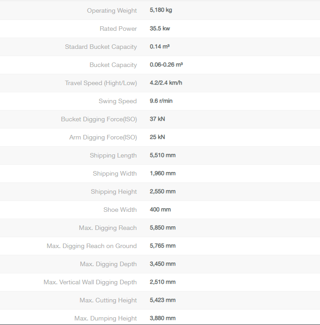Click the Travel Speed (Hight/Low) label
The image size is (320, 325).
[x=101, y=83]
